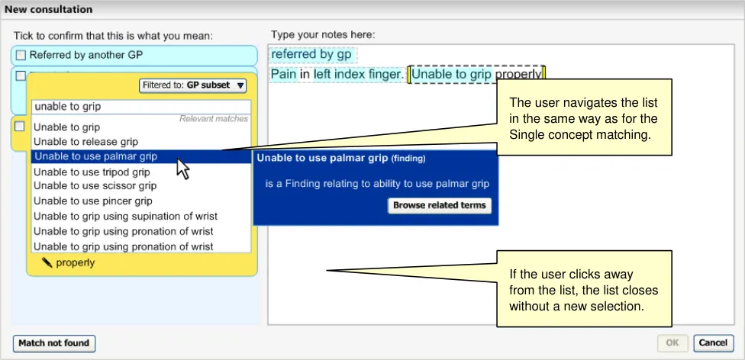Click the OK button
The width and height of the screenshot is (745, 360).
[672, 343]
